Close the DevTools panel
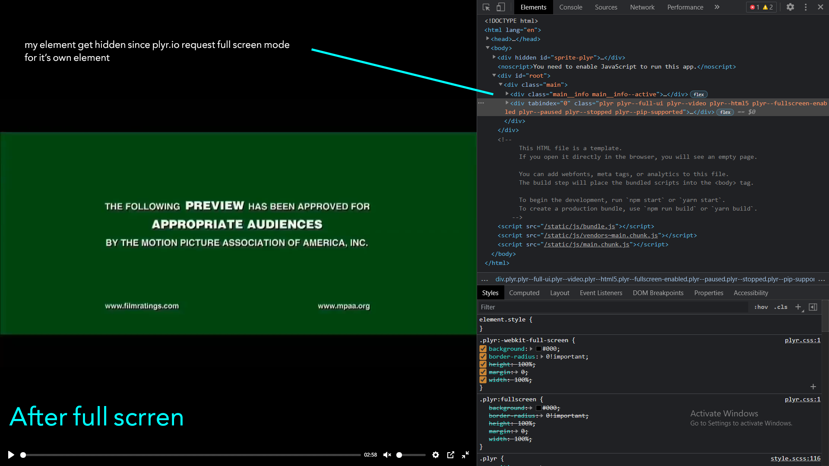The height and width of the screenshot is (466, 829). click(820, 7)
